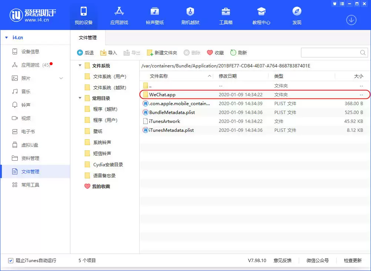Viewport: 371px width, 271px height.
Task: Open the 意见反馈 feedback link
Action: pyautogui.click(x=282, y=260)
